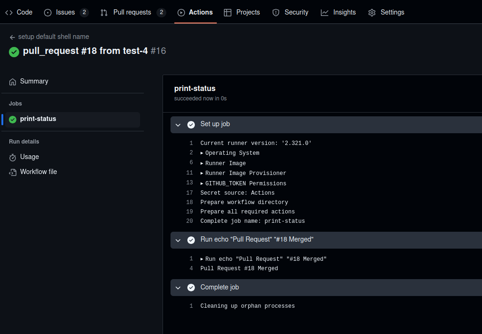Image resolution: width=482 pixels, height=334 pixels.
Task: Click the Projects table icon
Action: tap(228, 13)
